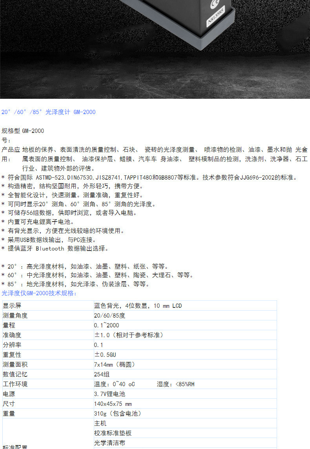Click the line '可储存56组数据'

(69, 213)
